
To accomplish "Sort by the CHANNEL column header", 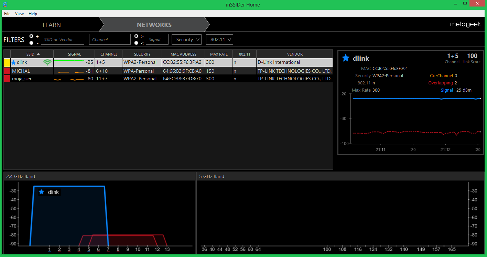I will point(109,54).
